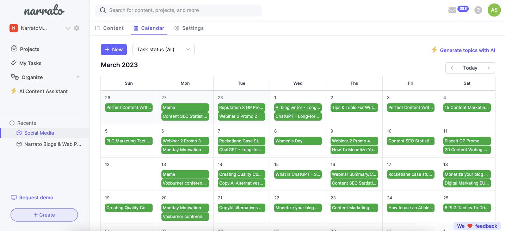The image size is (505, 231).
Task: Expand the workspace switcher chevron
Action: click(x=68, y=28)
